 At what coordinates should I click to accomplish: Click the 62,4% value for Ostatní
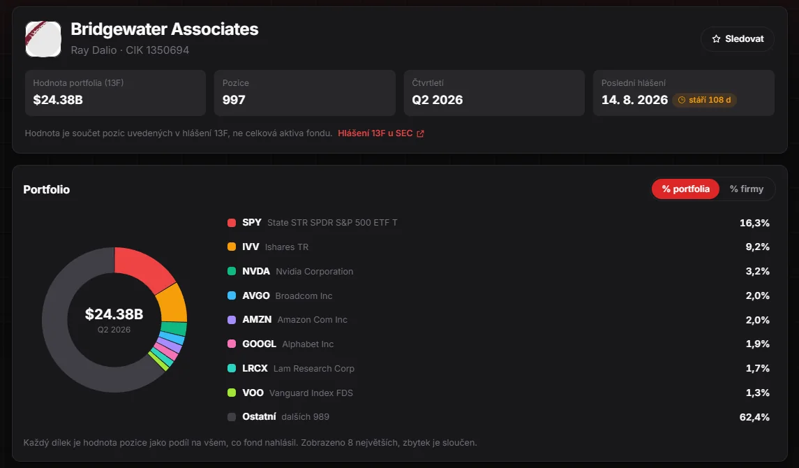[754, 417]
